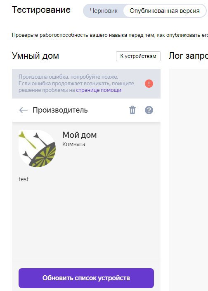Viewport: 208px width, 291px height.
Task: Click Обновить список устройств button
Action: [86, 278]
